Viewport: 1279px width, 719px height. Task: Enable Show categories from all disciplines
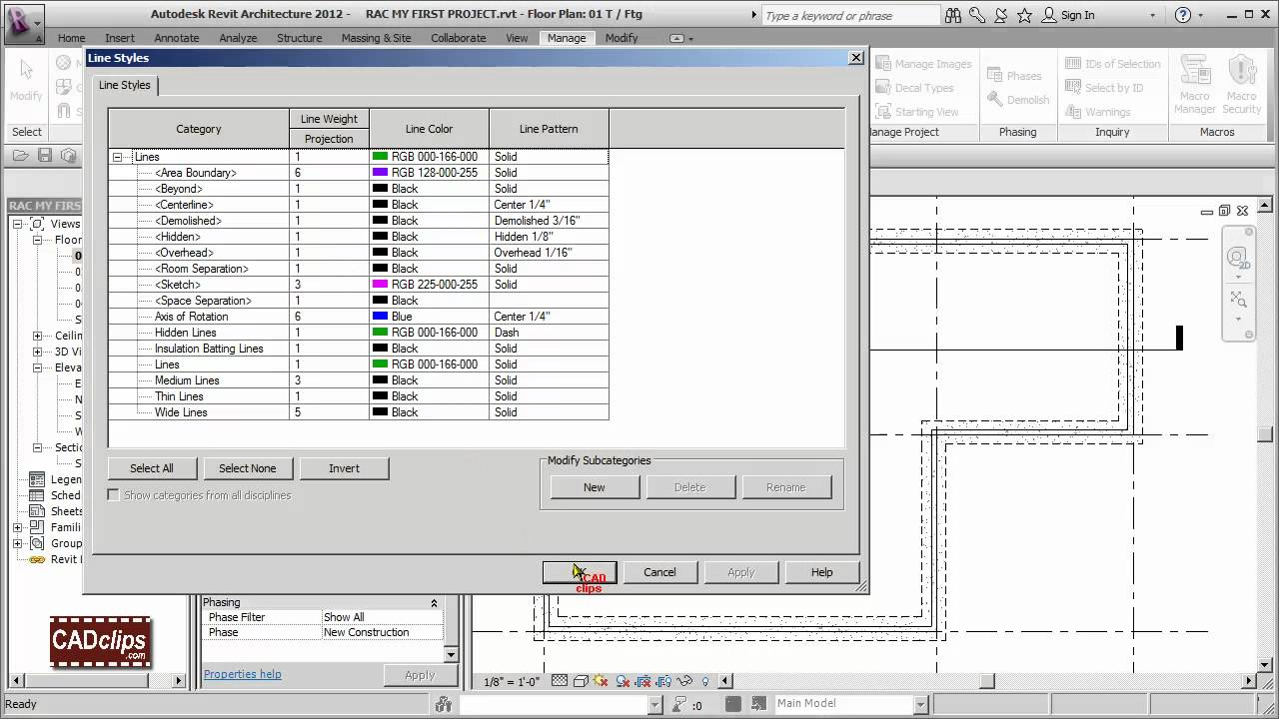(114, 494)
